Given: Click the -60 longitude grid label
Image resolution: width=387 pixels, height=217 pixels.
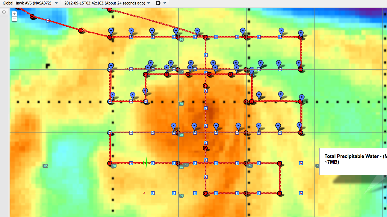Looking at the screenshot, I should (x=114, y=166).
